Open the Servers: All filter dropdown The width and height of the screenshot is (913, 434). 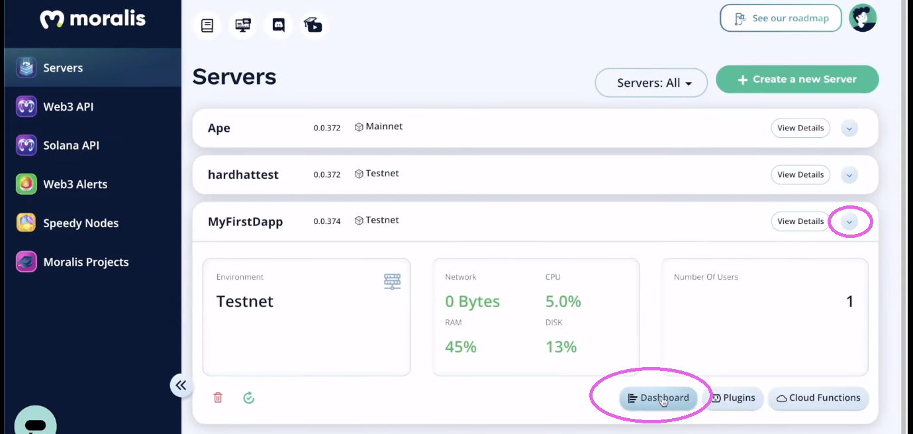[651, 83]
